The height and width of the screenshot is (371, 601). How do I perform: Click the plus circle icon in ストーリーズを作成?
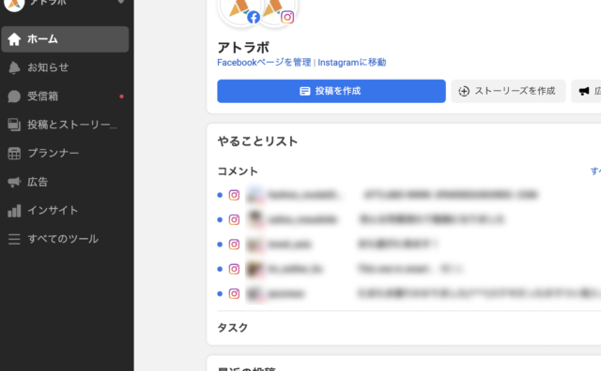pyautogui.click(x=464, y=91)
